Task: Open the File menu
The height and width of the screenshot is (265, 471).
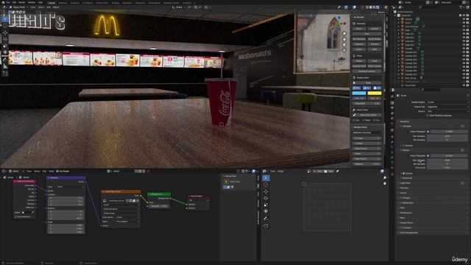Action: pyautogui.click(x=8, y=2)
